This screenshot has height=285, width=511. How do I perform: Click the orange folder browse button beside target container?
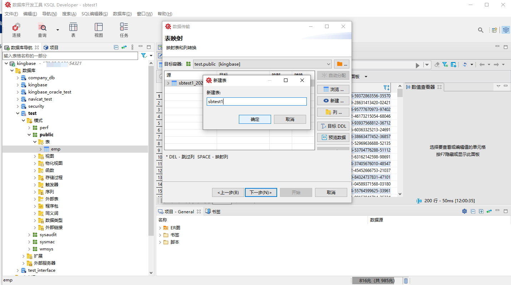tap(342, 64)
